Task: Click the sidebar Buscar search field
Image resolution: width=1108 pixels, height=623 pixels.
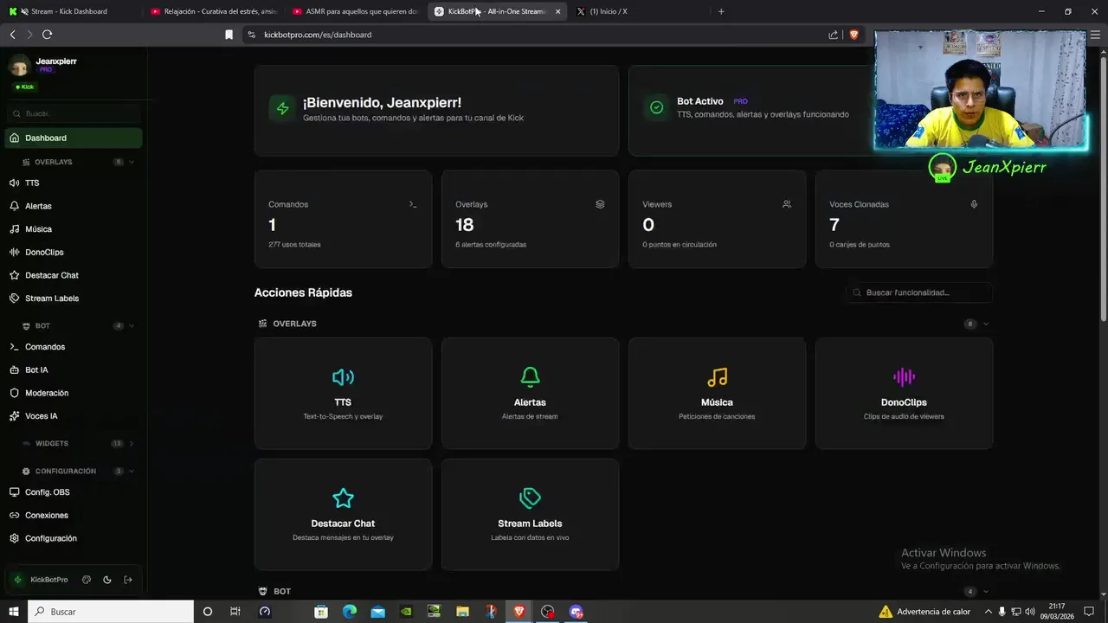Action: (74, 113)
